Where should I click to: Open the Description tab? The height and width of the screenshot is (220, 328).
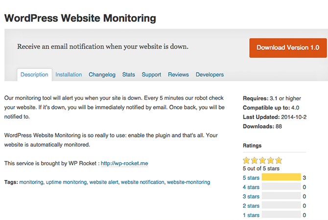coord(34,75)
